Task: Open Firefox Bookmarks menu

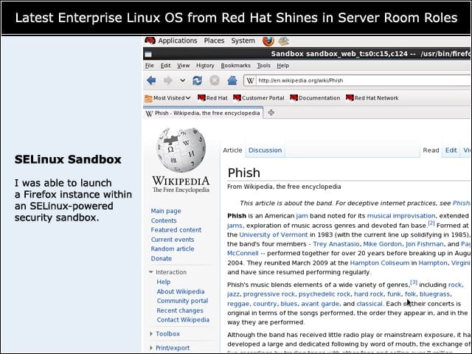Action: click(x=235, y=66)
